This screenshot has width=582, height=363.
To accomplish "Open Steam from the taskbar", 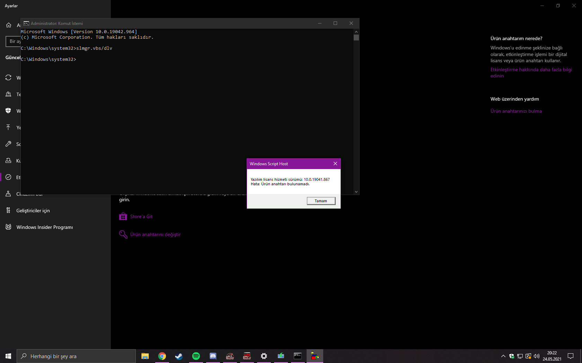I will [179, 356].
